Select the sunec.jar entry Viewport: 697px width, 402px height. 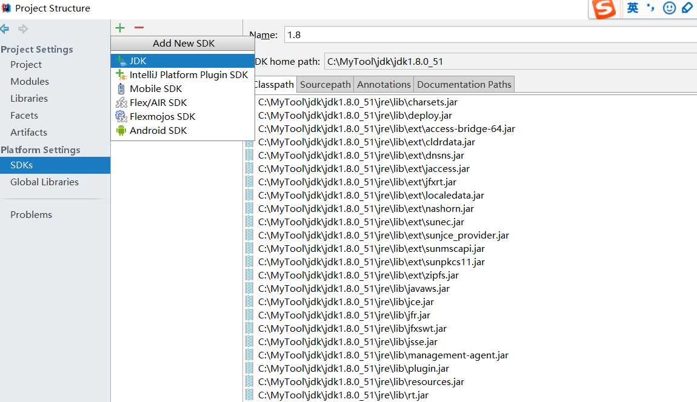[361, 222]
